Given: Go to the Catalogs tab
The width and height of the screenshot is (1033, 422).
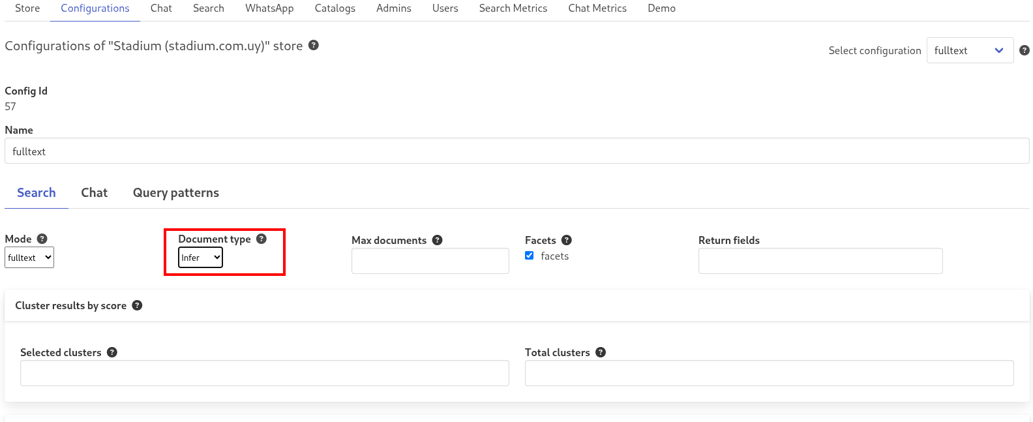Looking at the screenshot, I should pos(335,8).
